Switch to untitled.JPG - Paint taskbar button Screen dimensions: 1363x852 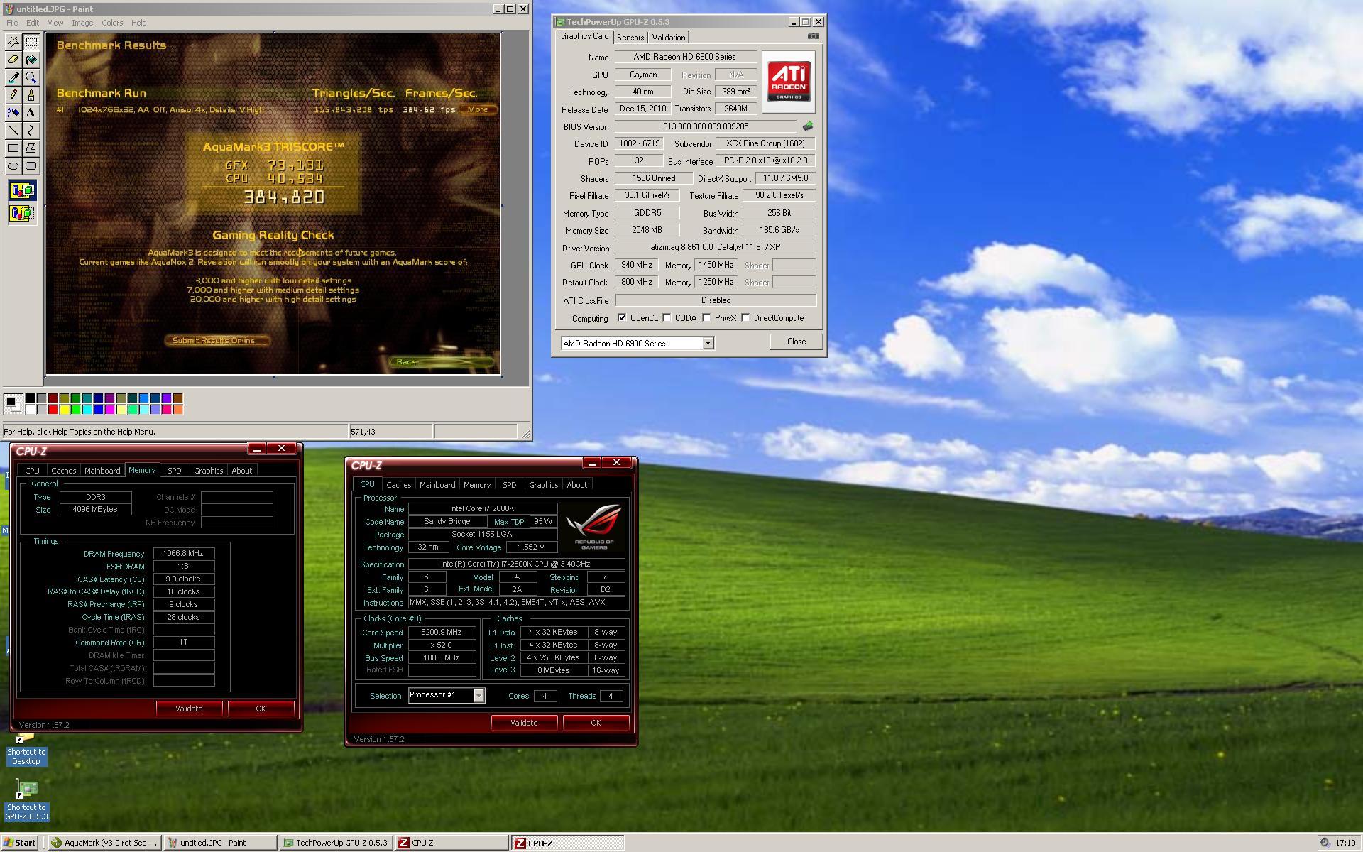click(x=220, y=843)
